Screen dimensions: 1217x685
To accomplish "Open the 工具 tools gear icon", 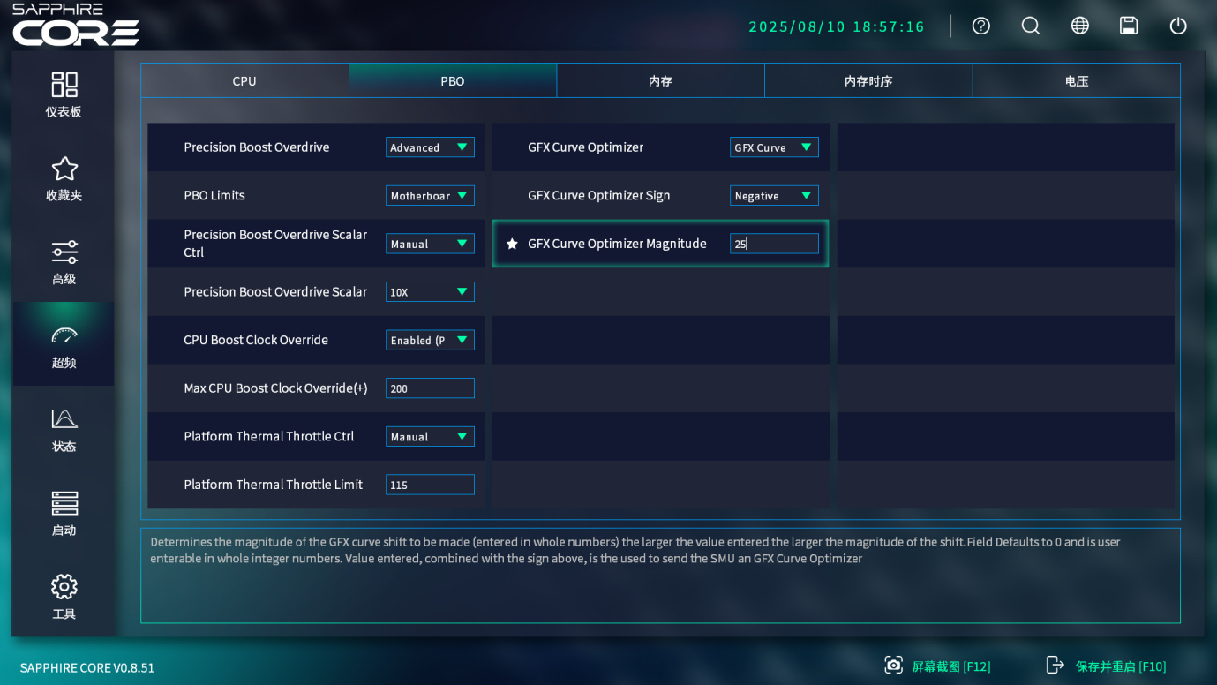I will tap(64, 587).
